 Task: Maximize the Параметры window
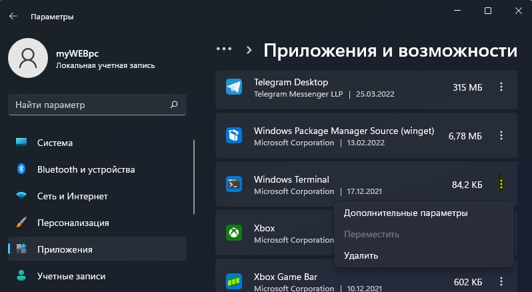(x=488, y=11)
